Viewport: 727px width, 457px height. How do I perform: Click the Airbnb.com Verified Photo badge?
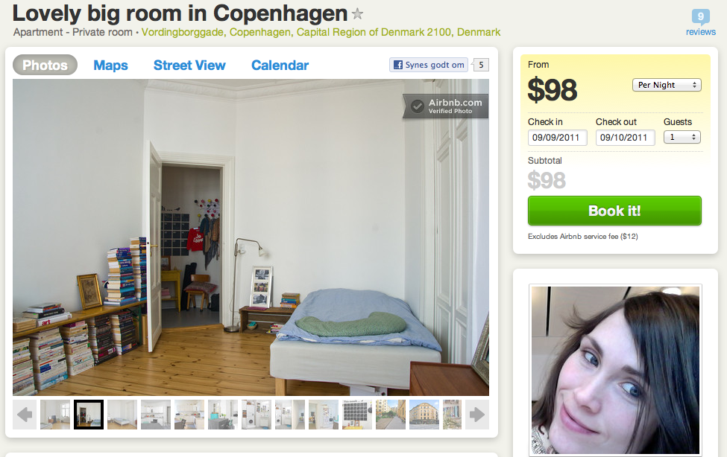tap(446, 106)
